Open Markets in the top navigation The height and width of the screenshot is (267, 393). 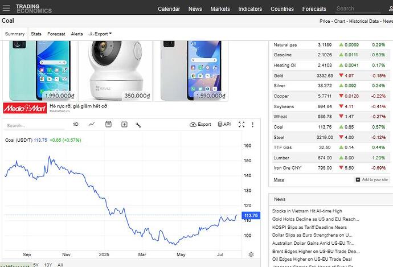coord(220,9)
